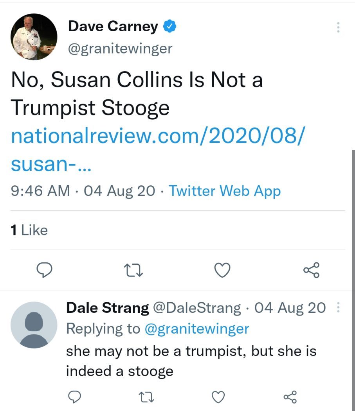
Task: Go to Dale Strang's profile name
Action: [x=108, y=308]
